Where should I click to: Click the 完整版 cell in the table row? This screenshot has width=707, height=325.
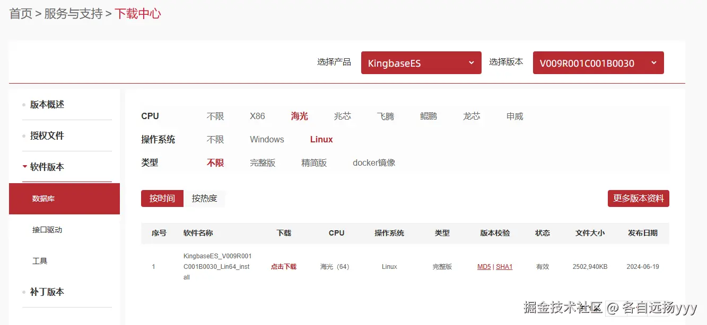click(442, 267)
